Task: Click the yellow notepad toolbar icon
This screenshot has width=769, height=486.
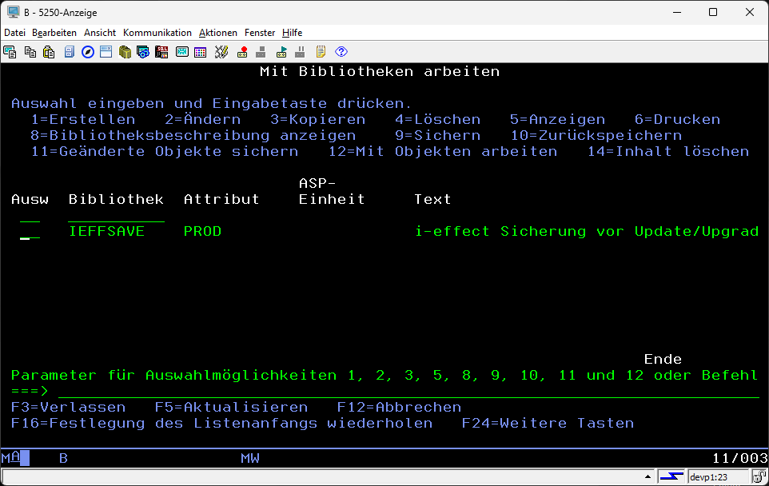Action: click(x=321, y=52)
